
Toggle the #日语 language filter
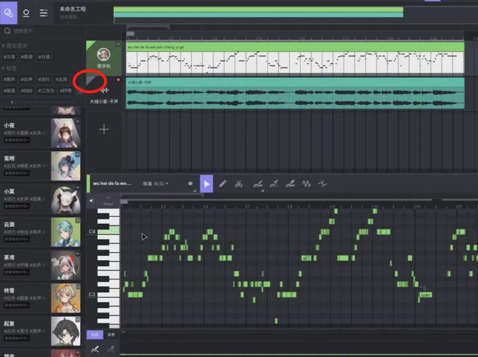point(44,57)
